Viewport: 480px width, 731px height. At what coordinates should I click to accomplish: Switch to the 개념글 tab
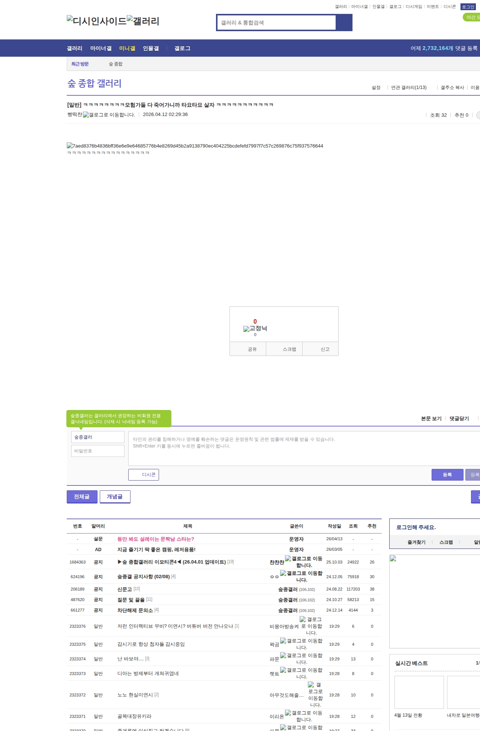click(115, 497)
